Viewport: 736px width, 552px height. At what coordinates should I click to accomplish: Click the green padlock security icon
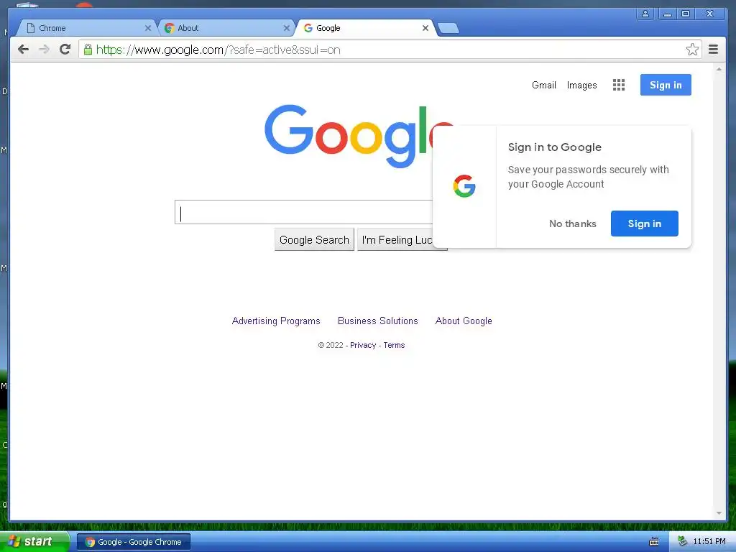pos(88,49)
